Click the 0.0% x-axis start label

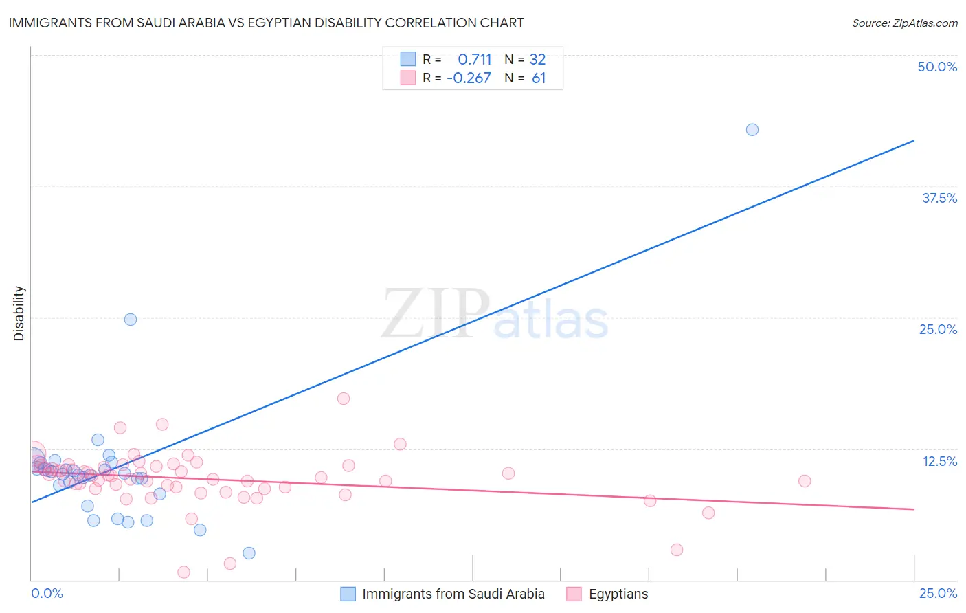pyautogui.click(x=47, y=593)
